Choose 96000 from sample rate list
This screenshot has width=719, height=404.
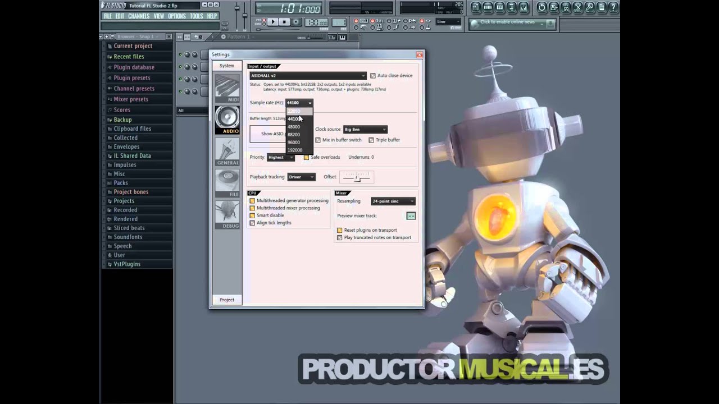tap(299, 143)
